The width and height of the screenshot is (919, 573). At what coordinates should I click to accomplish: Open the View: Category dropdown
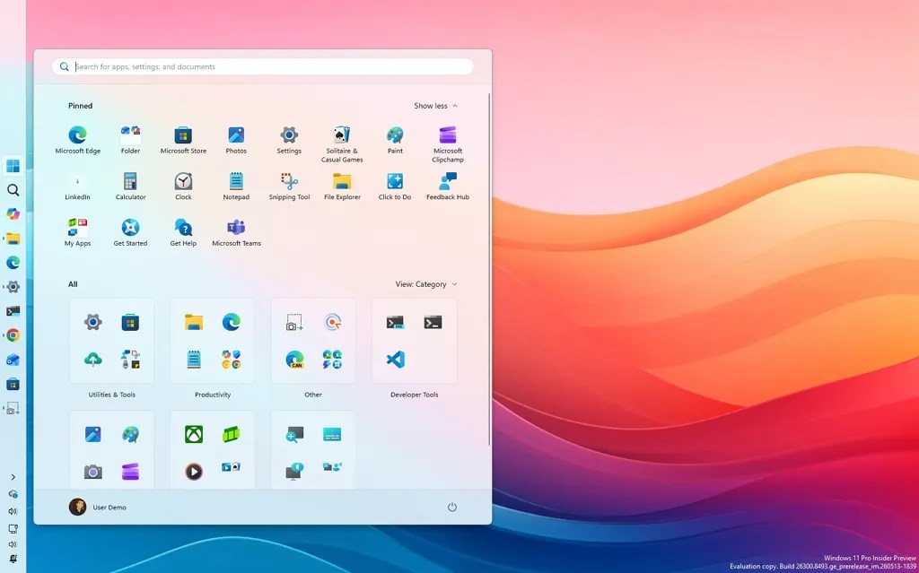pyautogui.click(x=426, y=284)
